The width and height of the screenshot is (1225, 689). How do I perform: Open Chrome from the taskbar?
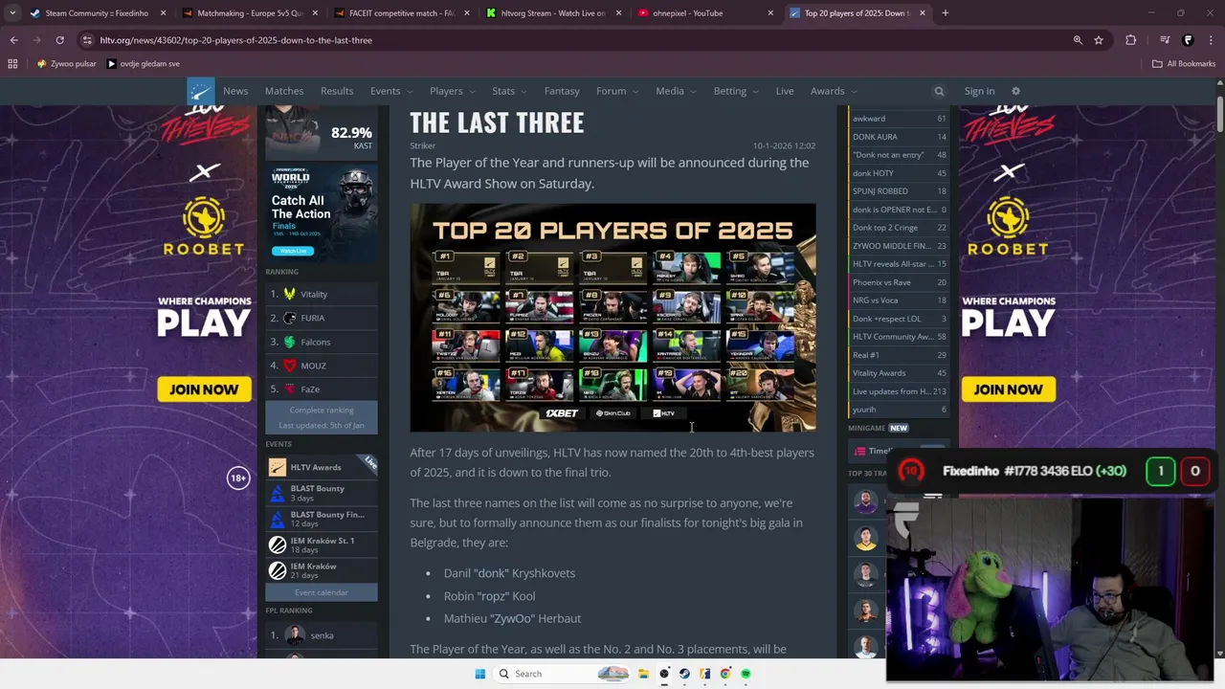(x=725, y=674)
